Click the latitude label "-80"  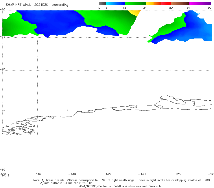coord(3,169)
